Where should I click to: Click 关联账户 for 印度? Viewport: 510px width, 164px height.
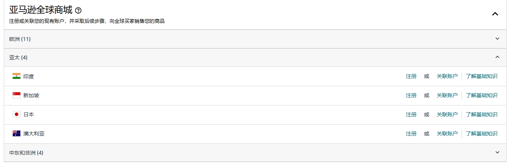point(447,76)
